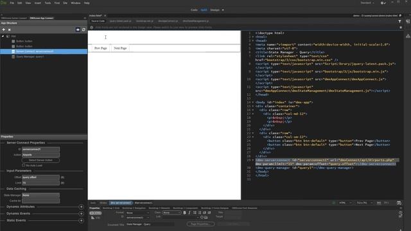411x231 pixels.
Task: Open the State Manager dropdown
Action: 40,195
